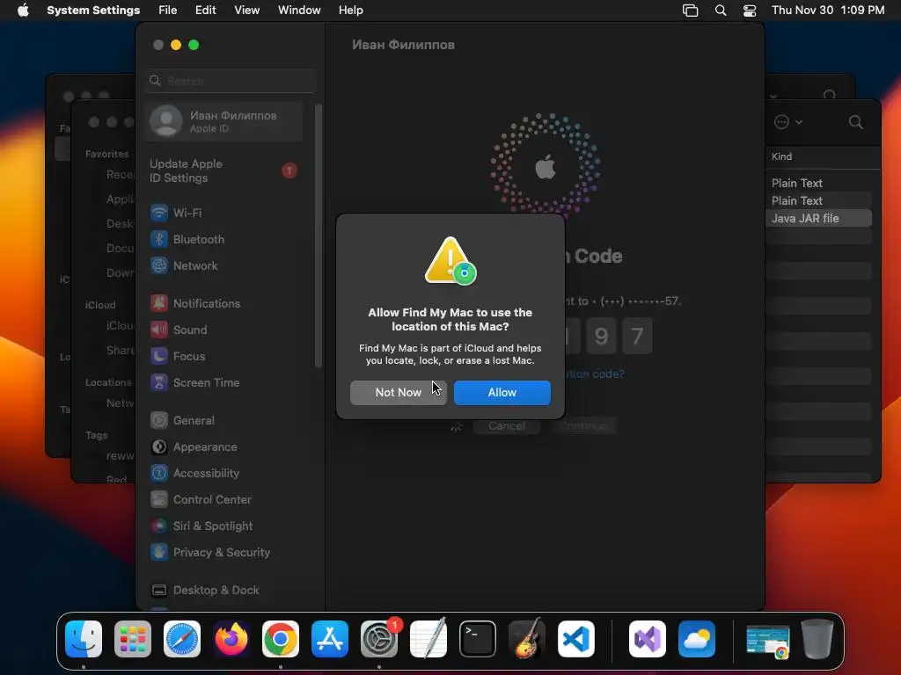Launch GarageBand from the Dock
The image size is (901, 675).
527,639
